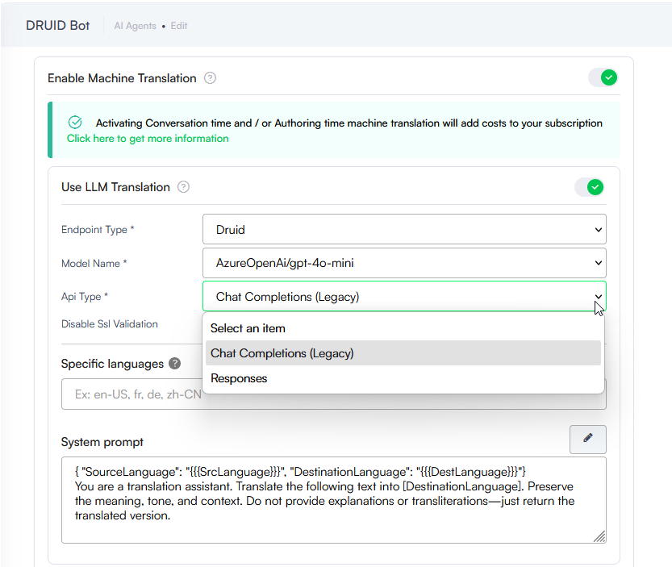Select Chat Completions (Legacy) option in list
Image resolution: width=672 pixels, height=567 pixels.
(x=282, y=353)
